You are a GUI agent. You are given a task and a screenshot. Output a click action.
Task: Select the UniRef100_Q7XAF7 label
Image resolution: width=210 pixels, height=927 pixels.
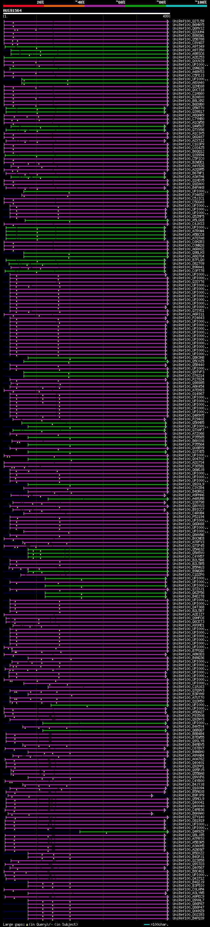(188, 430)
